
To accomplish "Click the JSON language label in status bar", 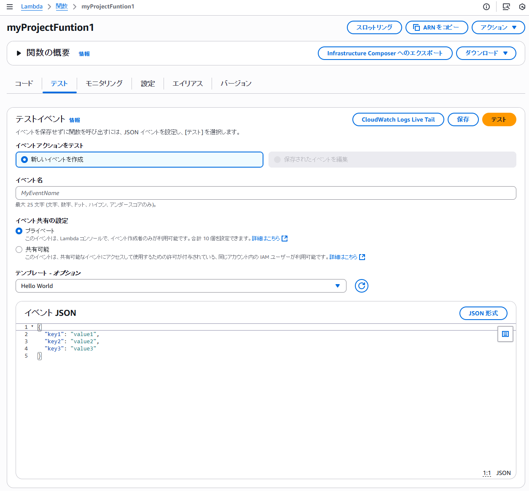I will (504, 473).
